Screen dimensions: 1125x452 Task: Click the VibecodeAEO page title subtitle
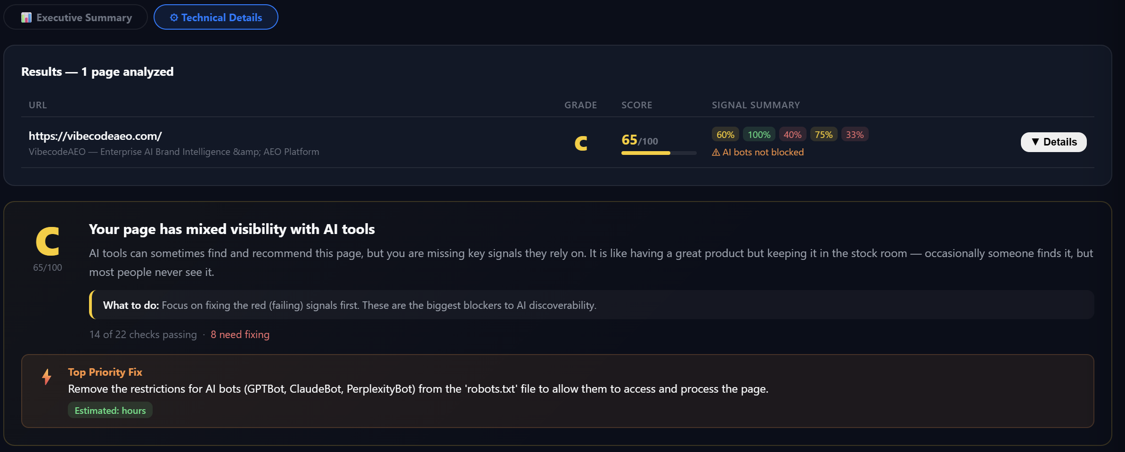[x=174, y=152]
